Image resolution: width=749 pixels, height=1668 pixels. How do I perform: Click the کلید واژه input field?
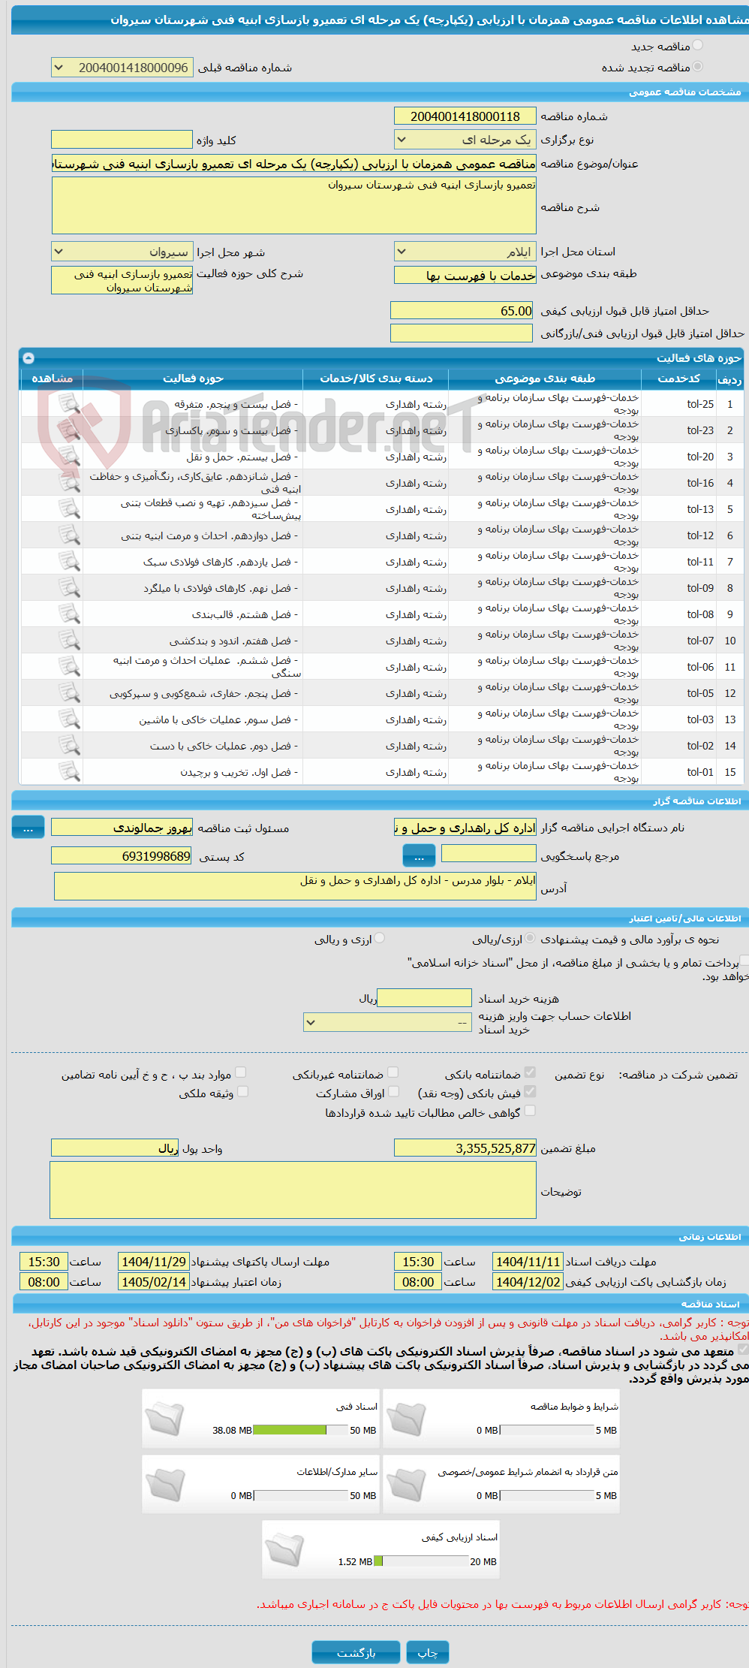coord(122,140)
